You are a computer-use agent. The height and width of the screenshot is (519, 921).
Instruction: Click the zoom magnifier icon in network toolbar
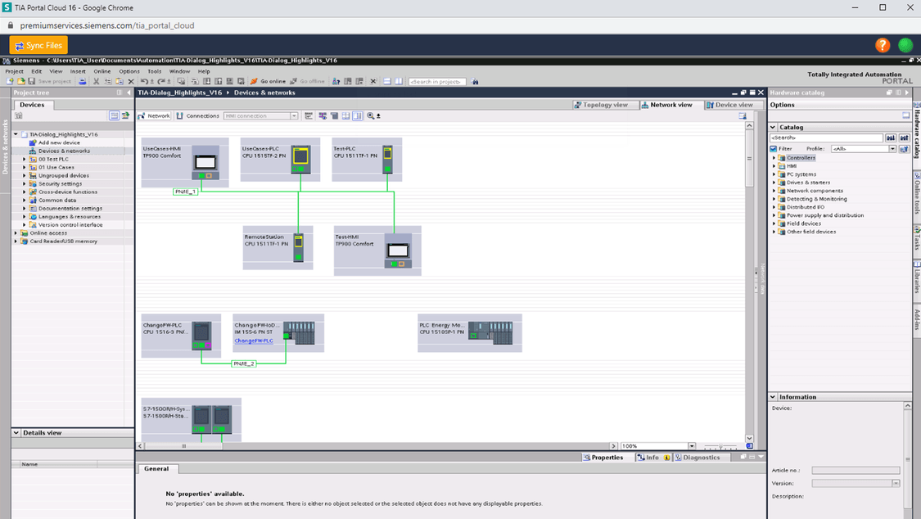pyautogui.click(x=371, y=115)
